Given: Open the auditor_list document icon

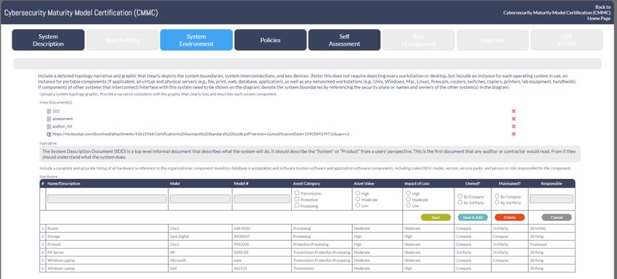Looking at the screenshot, I should (x=49, y=127).
